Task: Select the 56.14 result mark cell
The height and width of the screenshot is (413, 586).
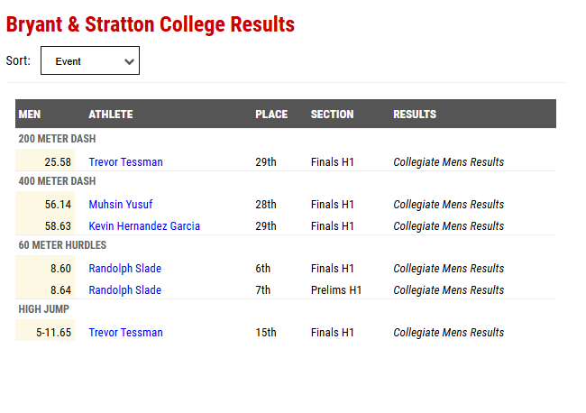Action: 45,203
